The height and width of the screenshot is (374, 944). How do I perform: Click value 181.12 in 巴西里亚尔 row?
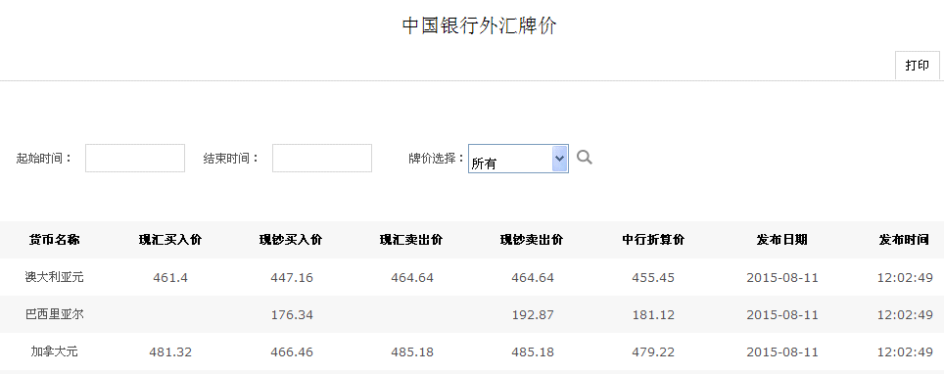pos(653,315)
